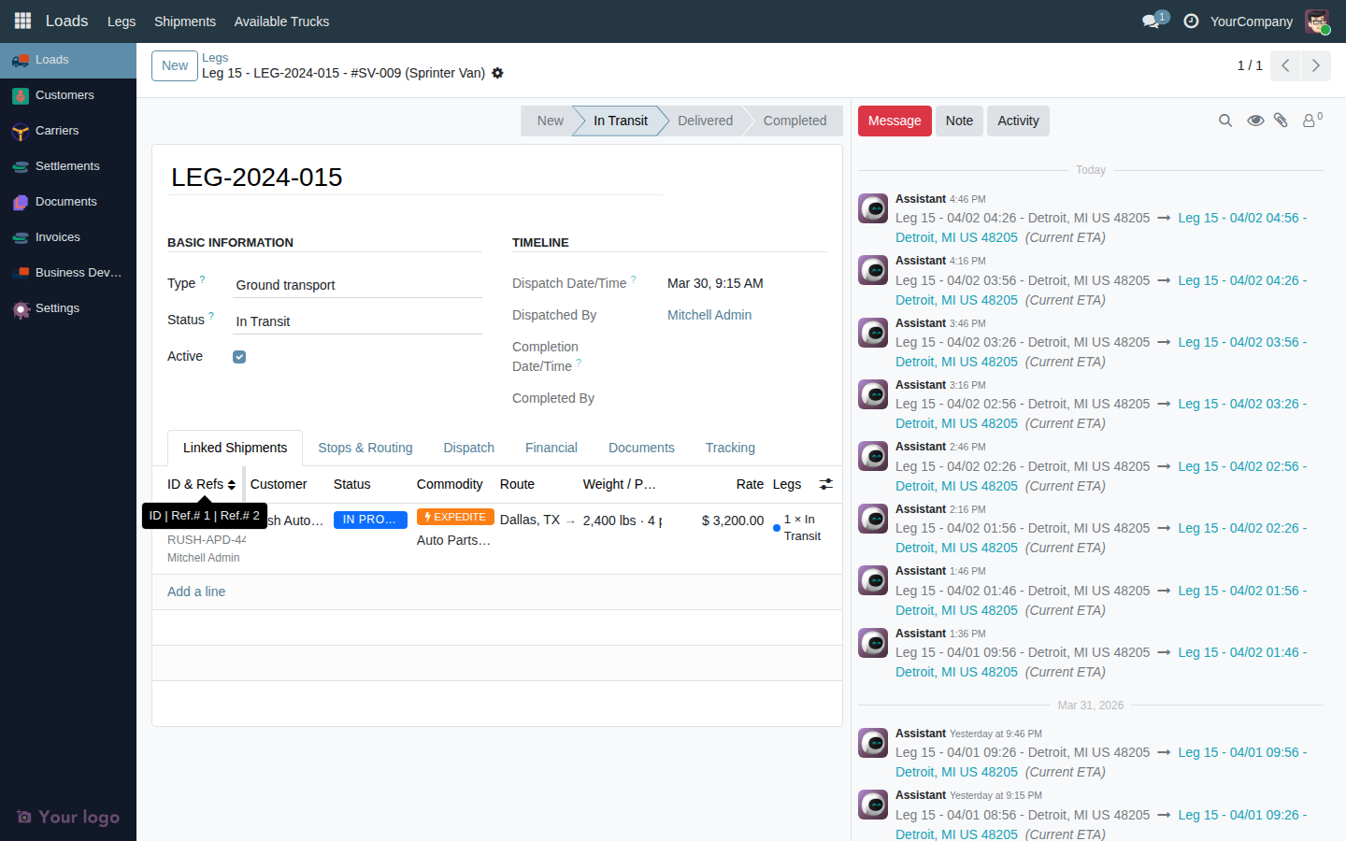Set stage to Completed
This screenshot has width=1346, height=841.
795,121
